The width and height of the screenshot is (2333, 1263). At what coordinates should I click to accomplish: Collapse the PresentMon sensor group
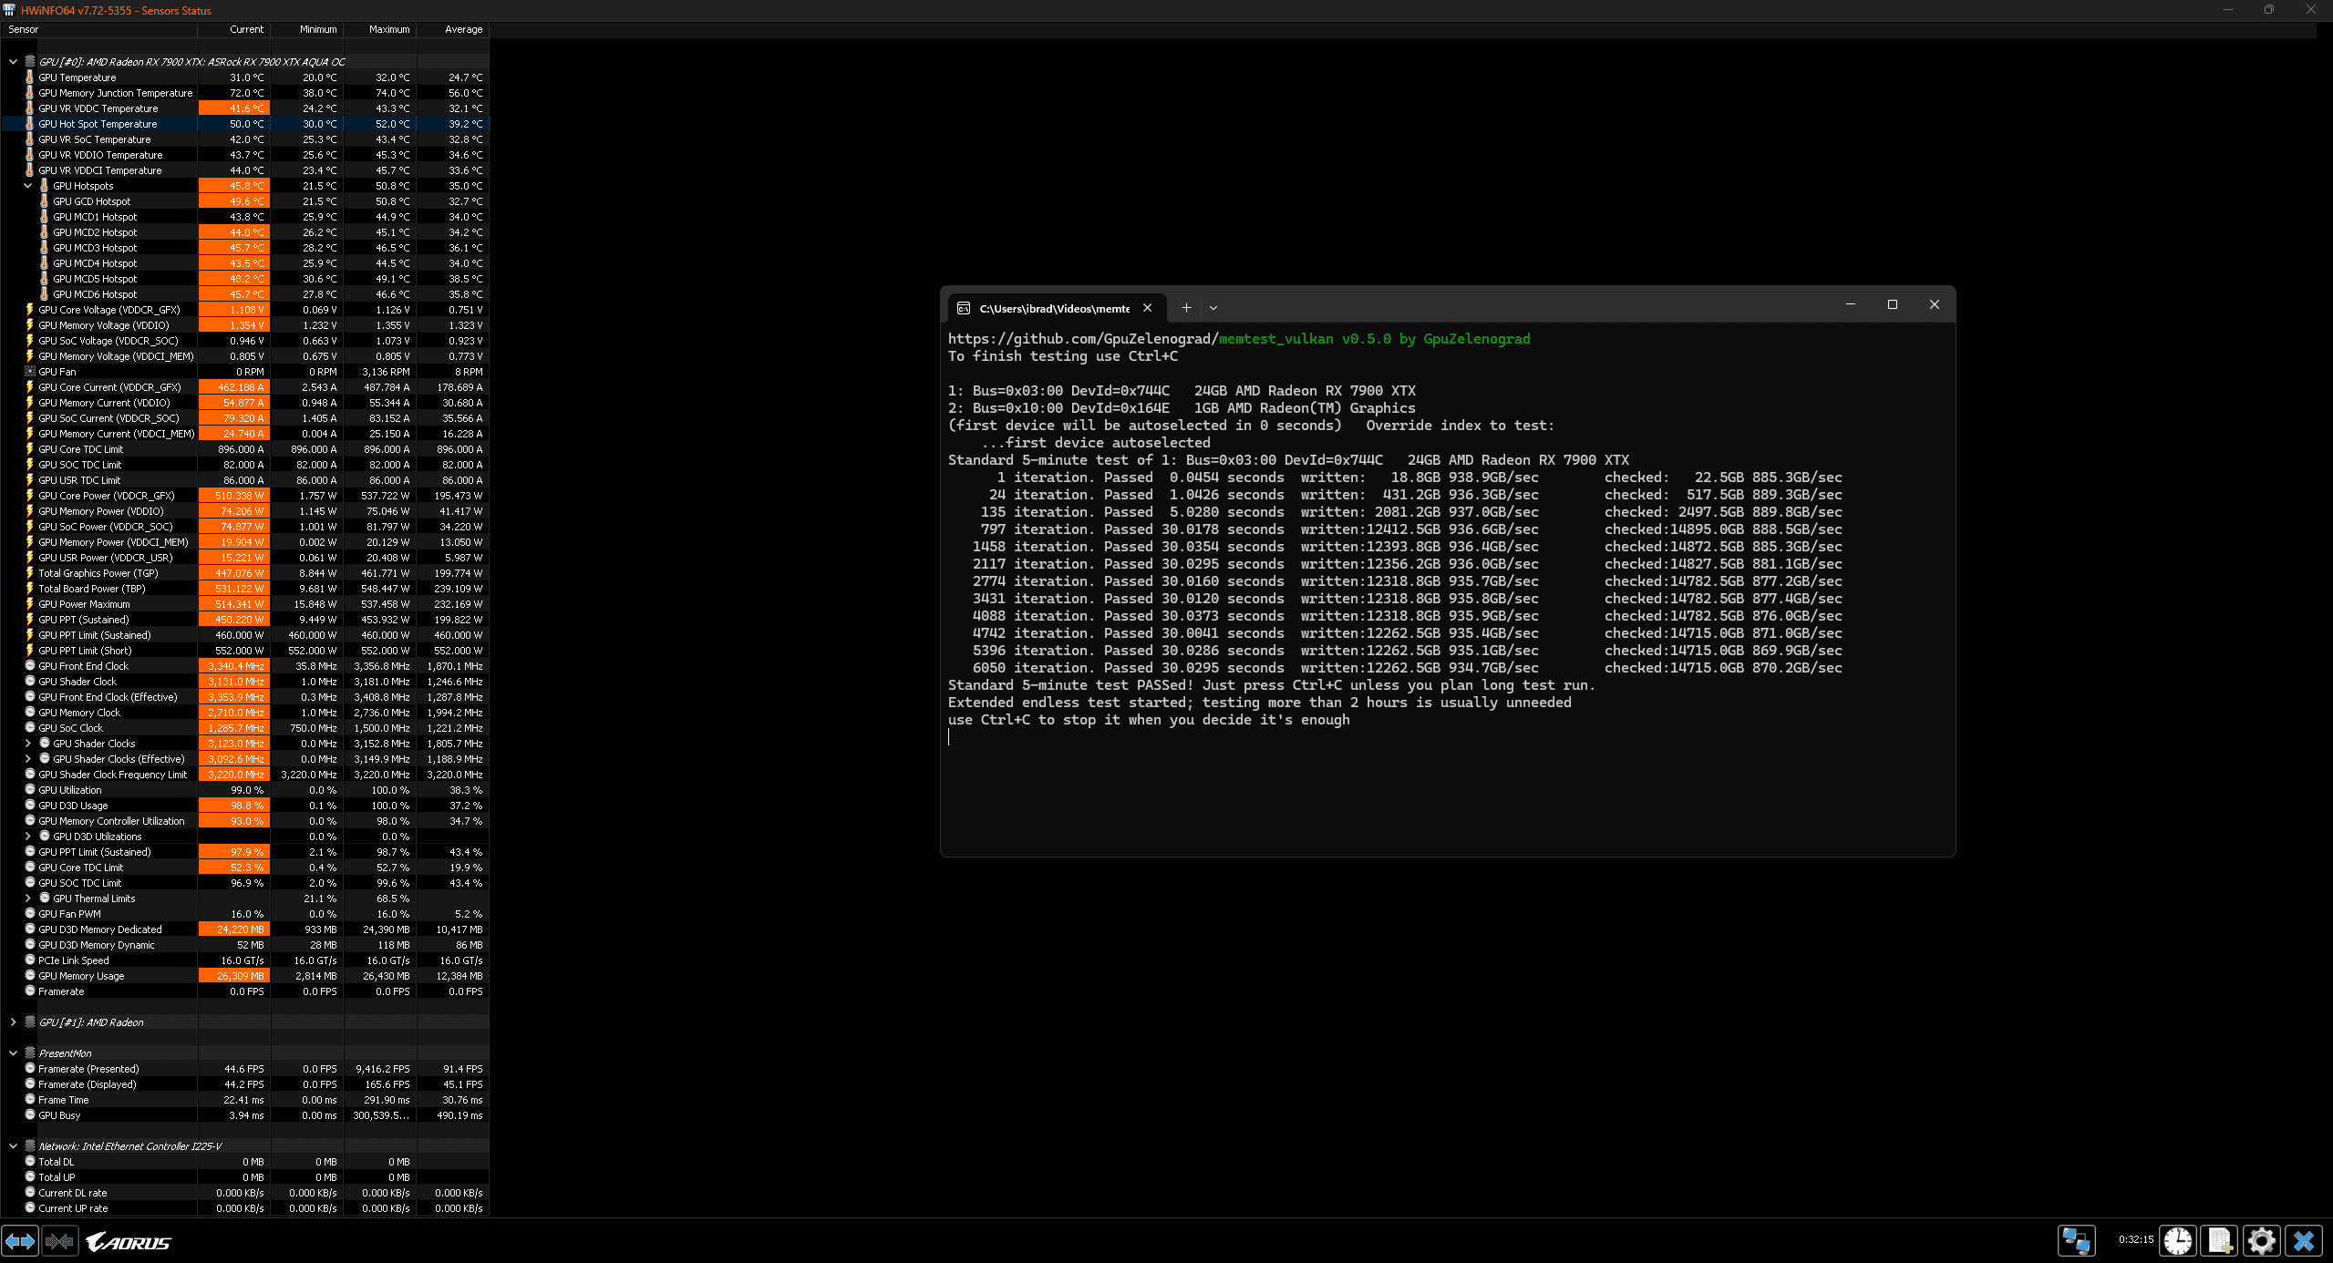(x=13, y=1053)
